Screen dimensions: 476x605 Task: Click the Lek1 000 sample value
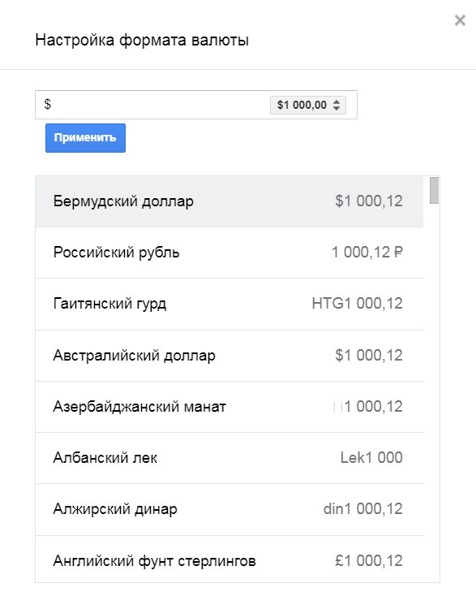point(371,458)
